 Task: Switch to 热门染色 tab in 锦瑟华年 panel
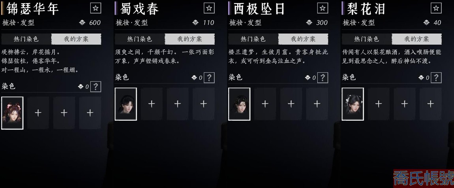[x=26, y=39]
